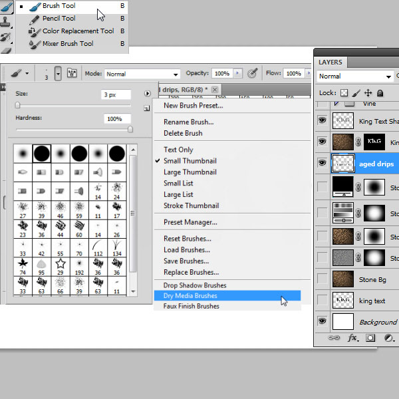Choose Reset Brushes from the menu
Image resolution: width=399 pixels, height=399 pixels.
(x=188, y=239)
